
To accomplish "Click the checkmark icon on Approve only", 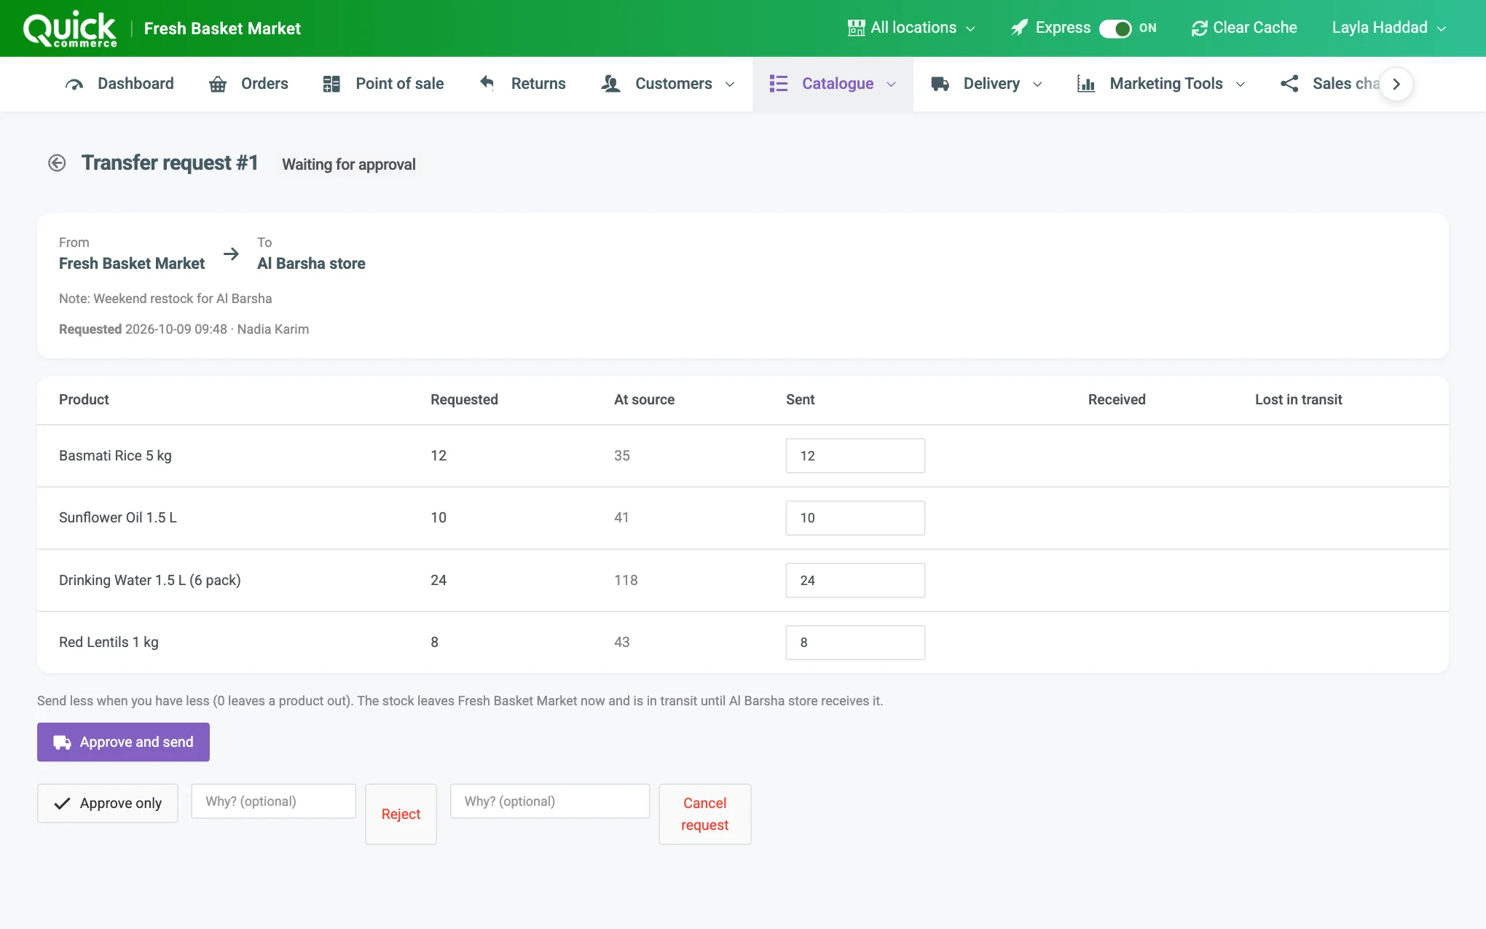I will 63,804.
